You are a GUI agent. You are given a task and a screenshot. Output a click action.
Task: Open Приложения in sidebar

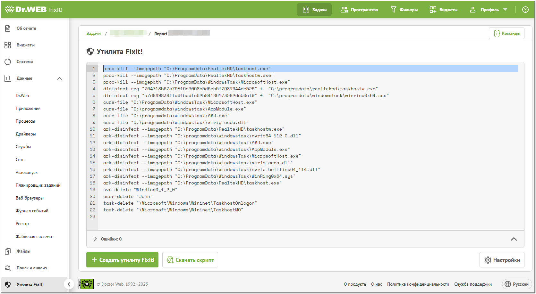28,108
